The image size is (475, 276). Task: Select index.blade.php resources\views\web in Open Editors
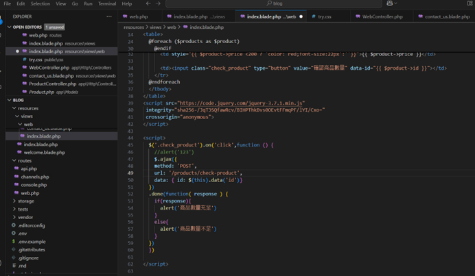click(62, 51)
